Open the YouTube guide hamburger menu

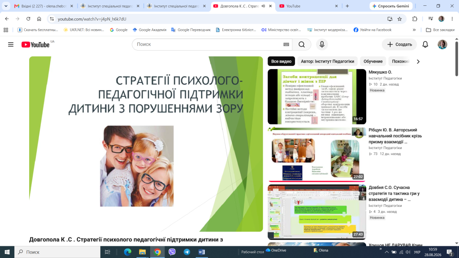pos(11,44)
